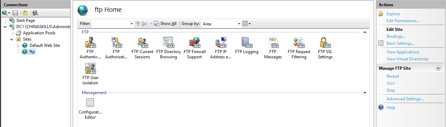Collapse the Manage FTP Site section
The image size is (446, 127).
click(438, 68)
